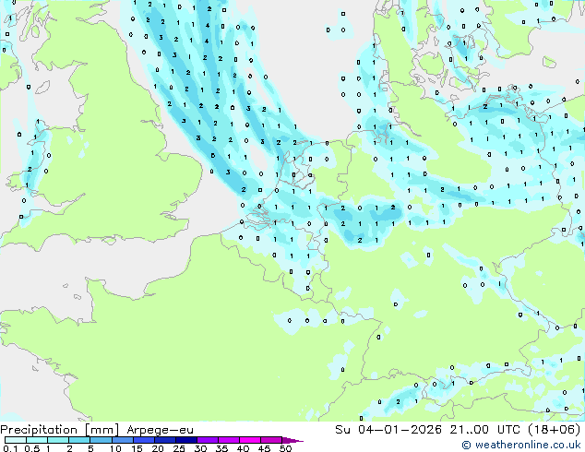Click the 40 to 45 mm magenta swatch

coord(250,440)
